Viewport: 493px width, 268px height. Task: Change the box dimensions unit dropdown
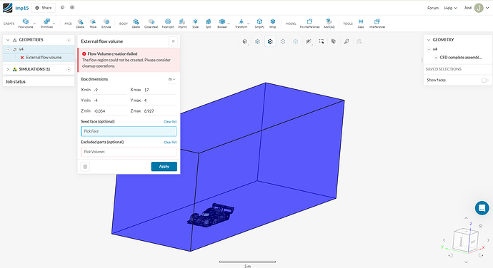click(171, 79)
